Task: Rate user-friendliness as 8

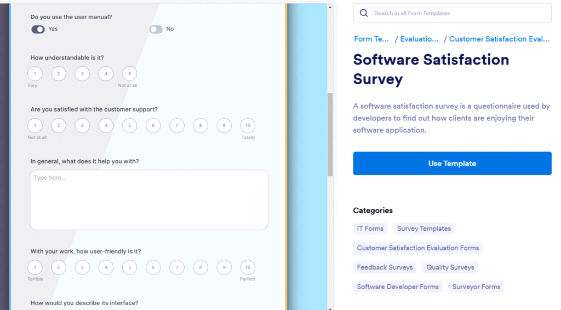Action: pyautogui.click(x=201, y=267)
